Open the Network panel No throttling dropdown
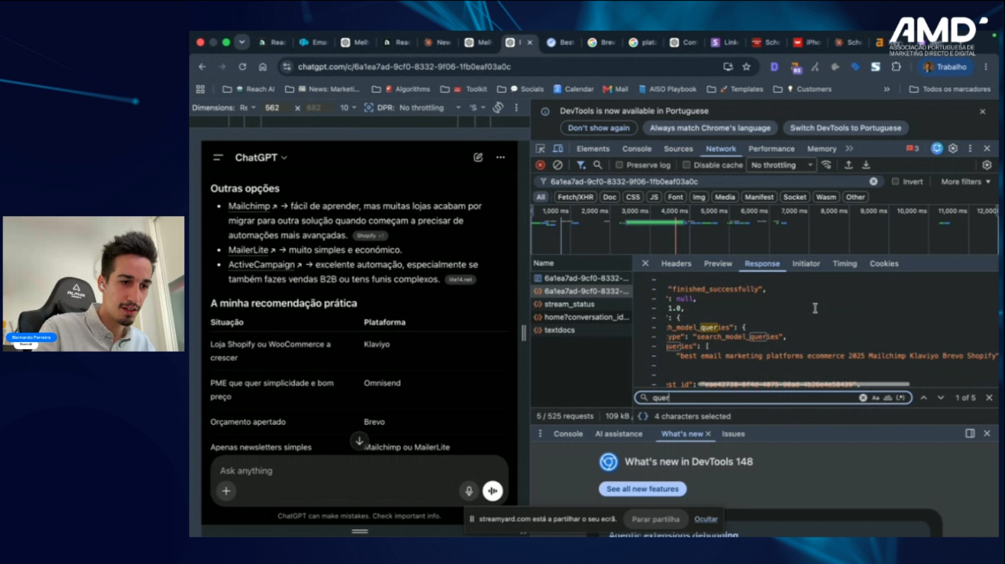 (782, 165)
